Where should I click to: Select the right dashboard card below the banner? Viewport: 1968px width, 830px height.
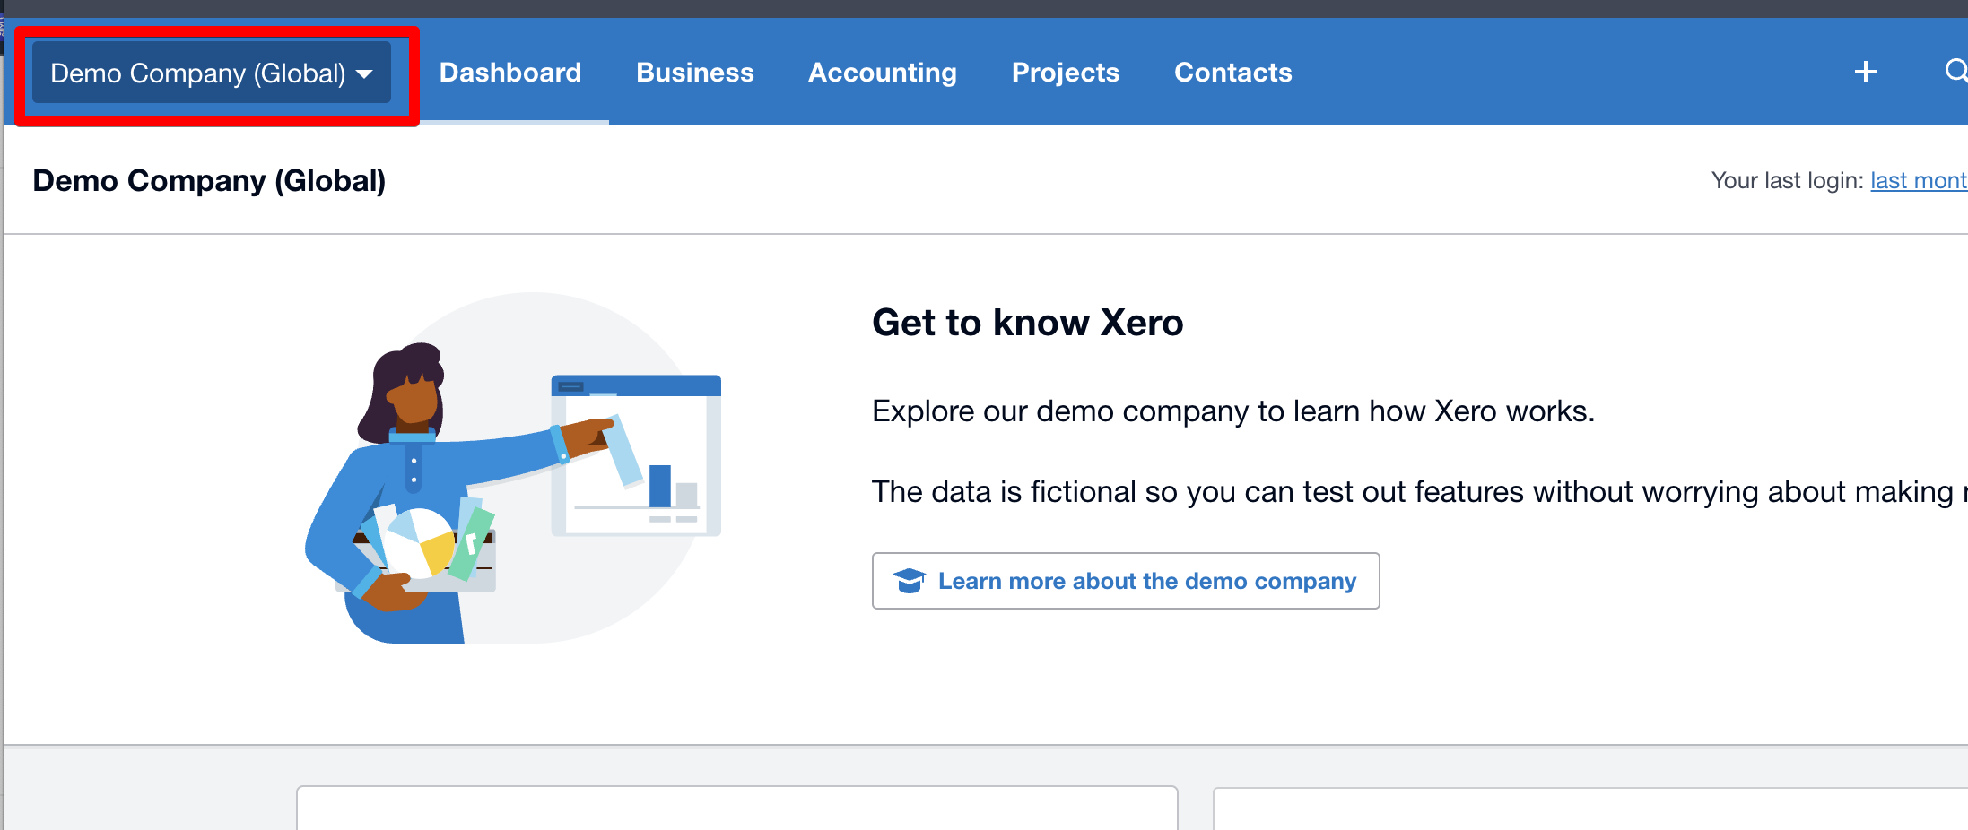click(1589, 808)
